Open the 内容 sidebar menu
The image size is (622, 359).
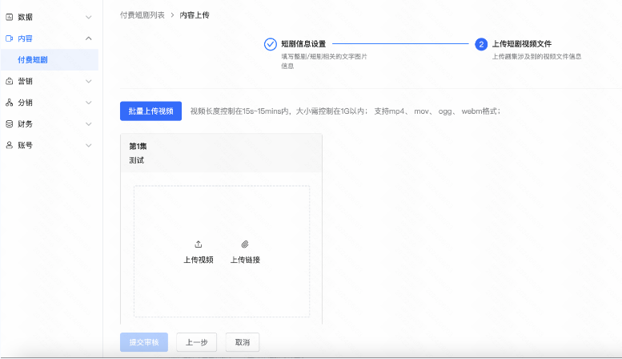[49, 38]
